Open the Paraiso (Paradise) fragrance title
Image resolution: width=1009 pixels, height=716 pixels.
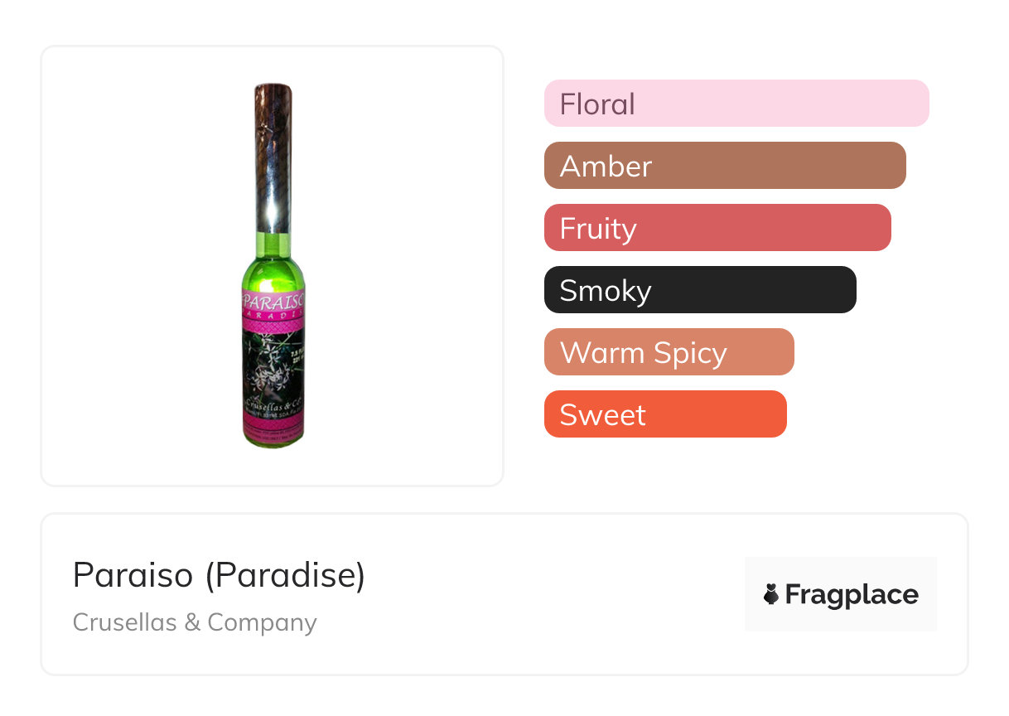coord(219,574)
